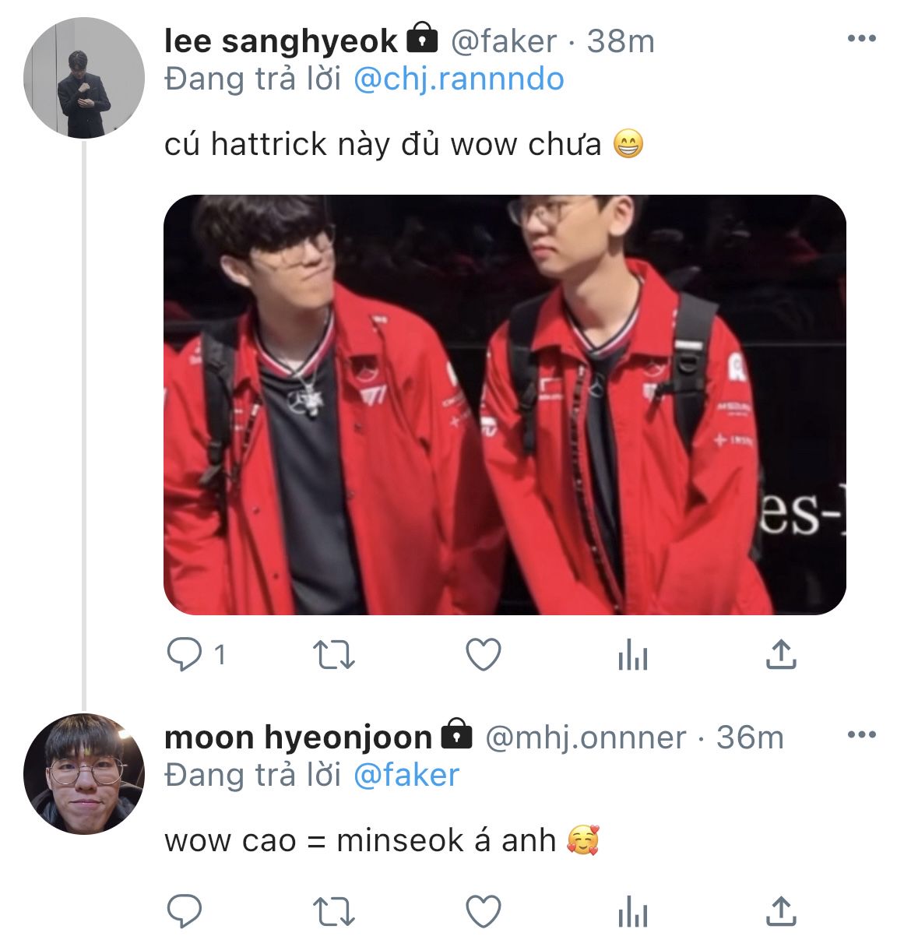View analytics for moon hyeonjoon's reply
The height and width of the screenshot is (947, 911).
pos(632,912)
